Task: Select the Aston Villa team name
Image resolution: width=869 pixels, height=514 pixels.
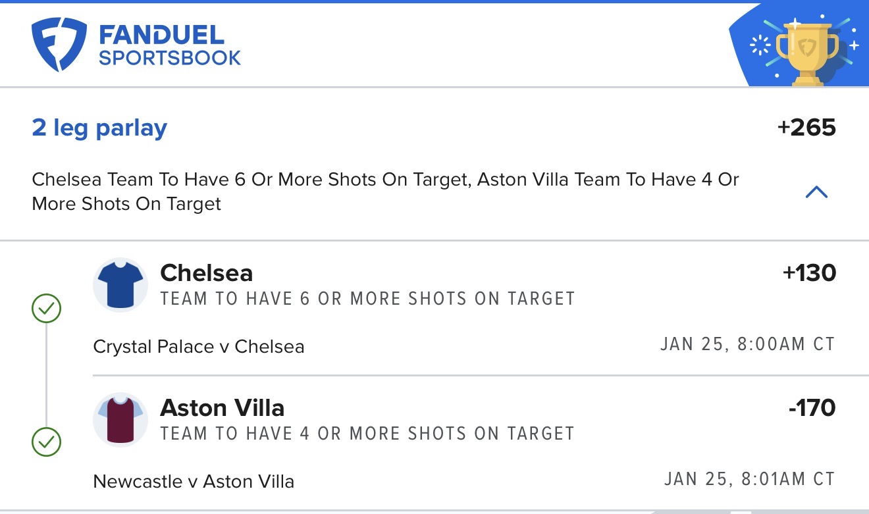Action: point(223,408)
